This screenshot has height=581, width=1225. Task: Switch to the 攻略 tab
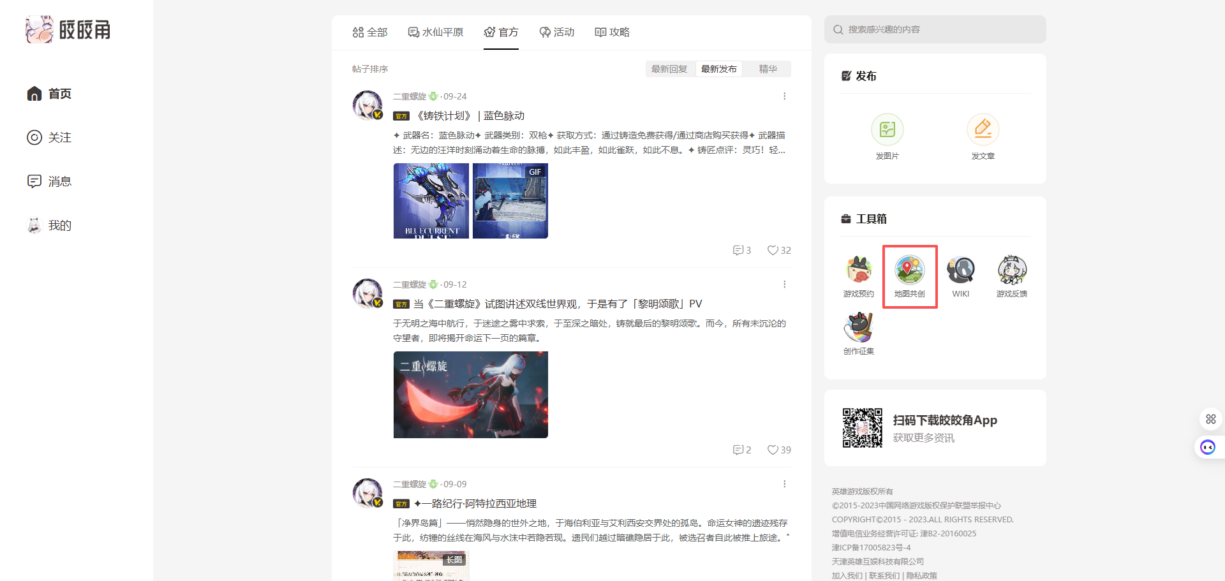(612, 33)
